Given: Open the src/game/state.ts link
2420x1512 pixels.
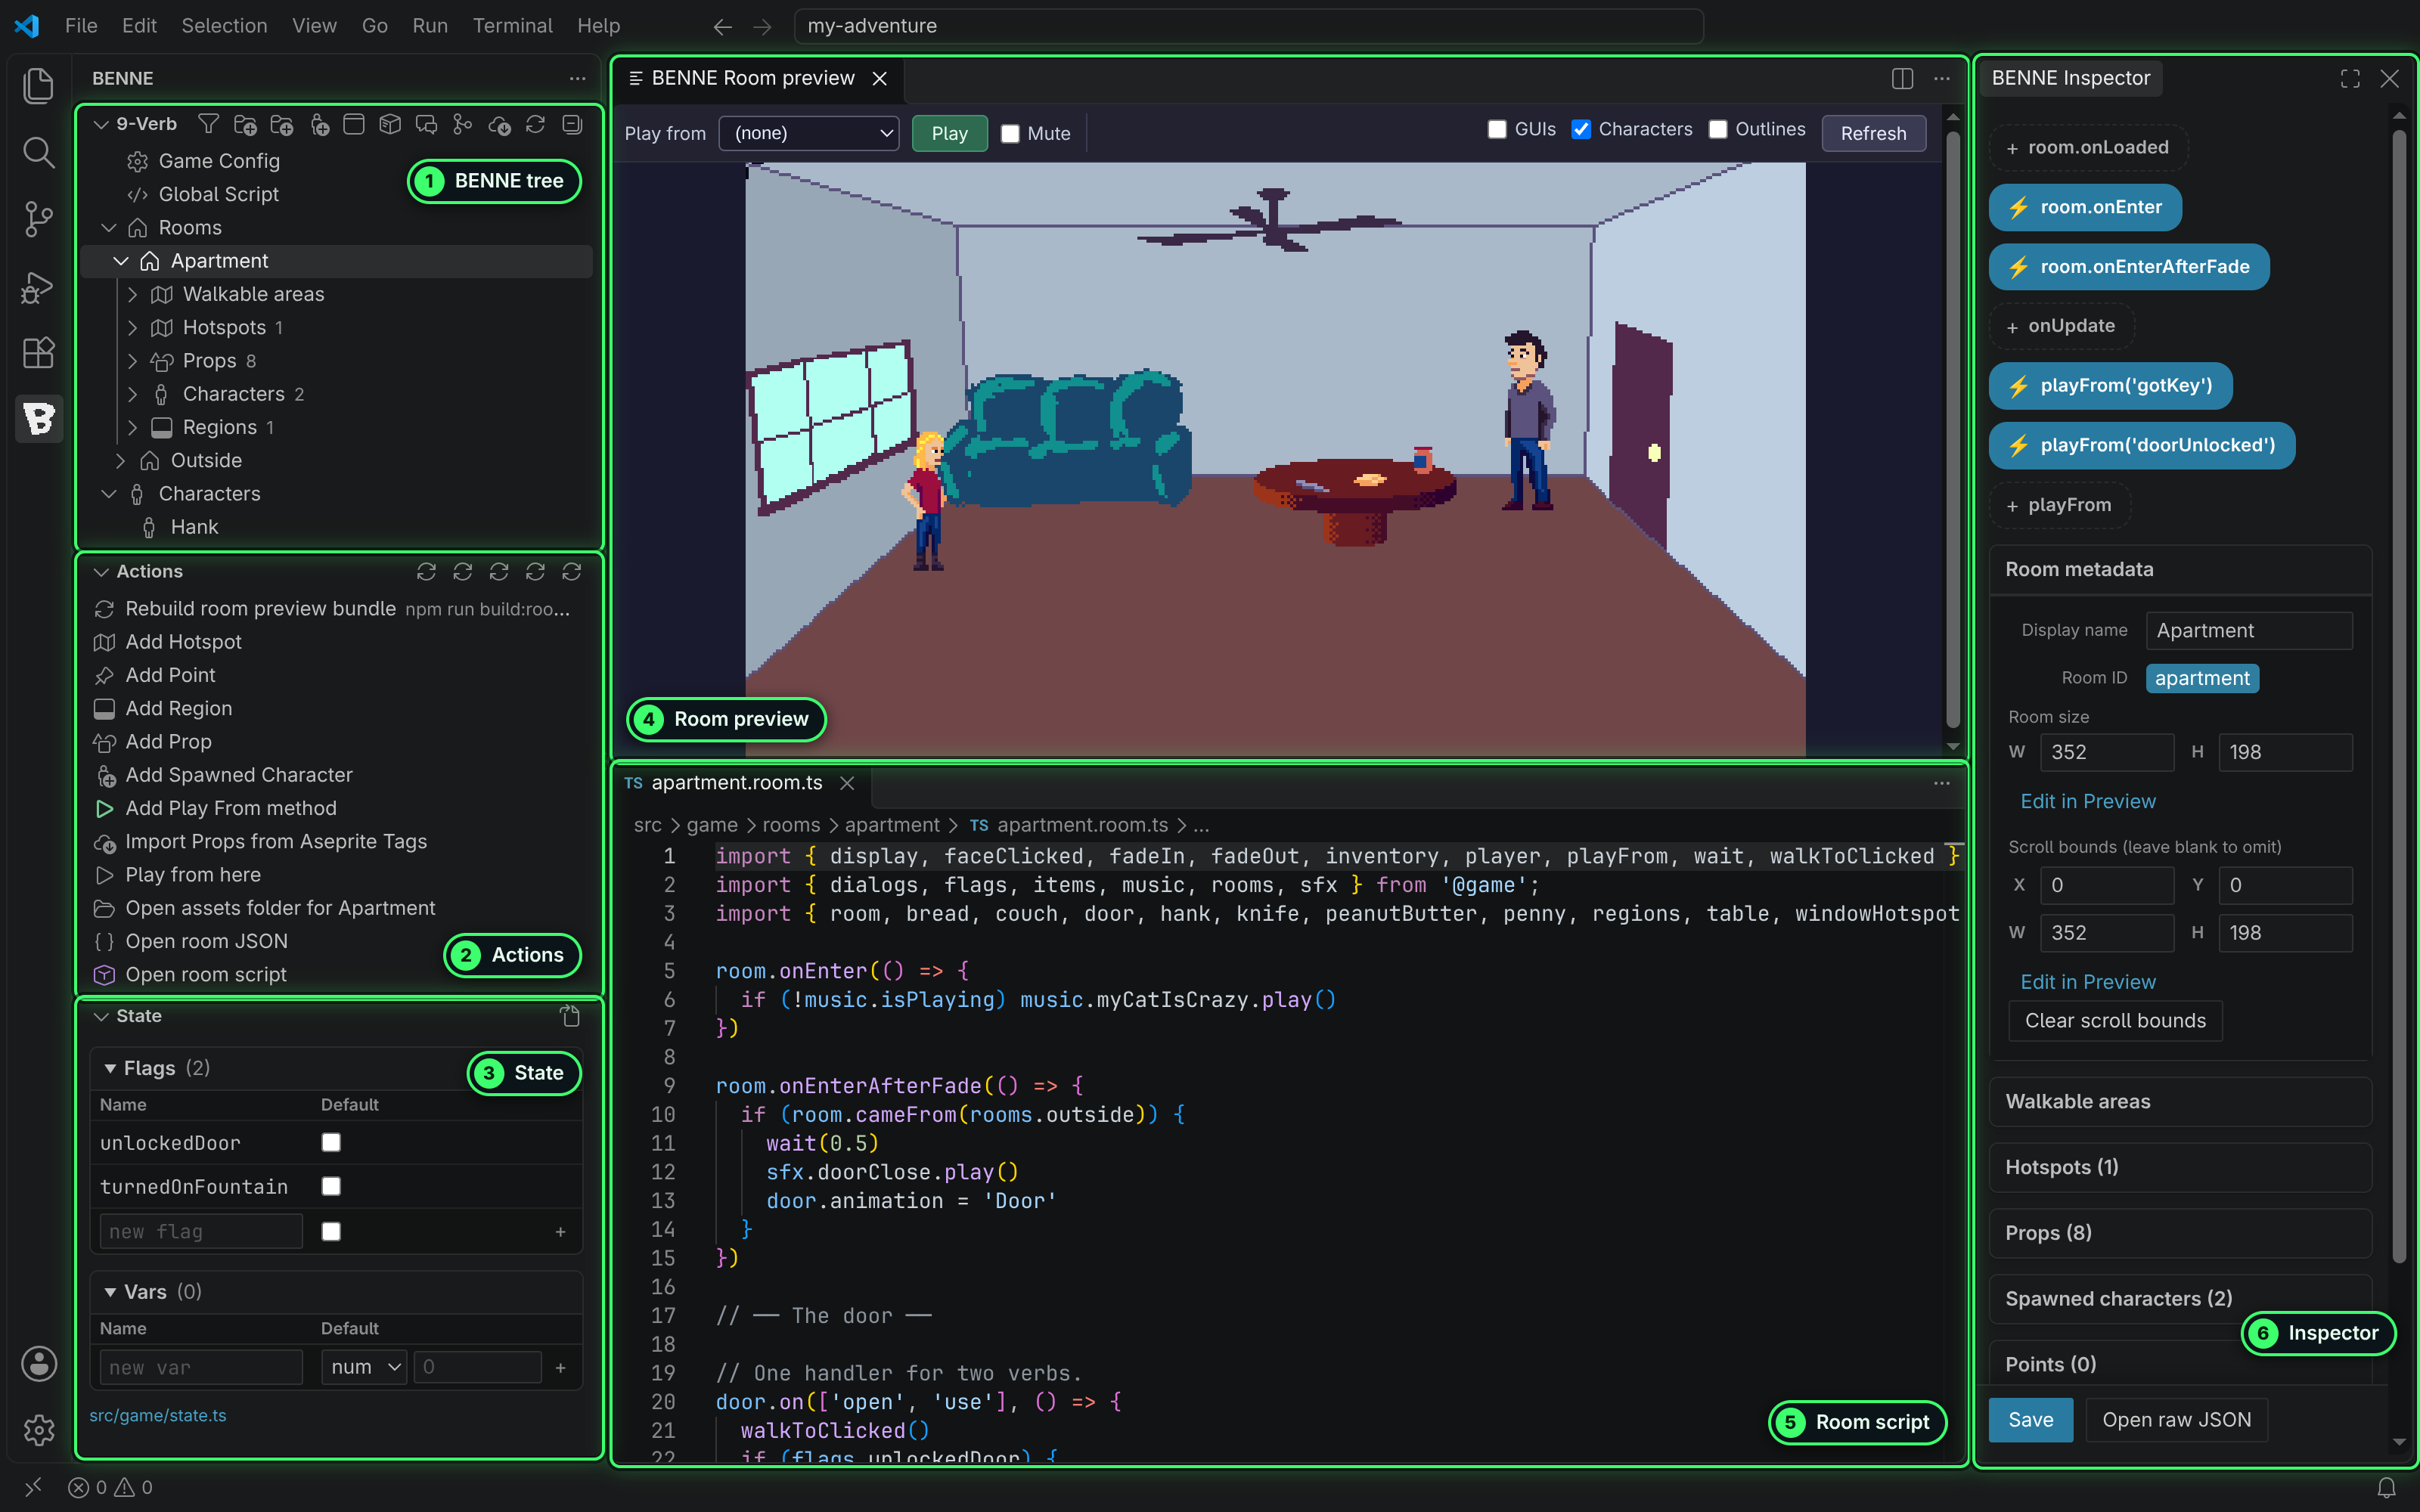Looking at the screenshot, I should [158, 1415].
